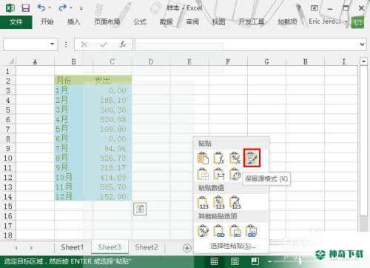Click the zoom out minus button

click(x=270, y=261)
